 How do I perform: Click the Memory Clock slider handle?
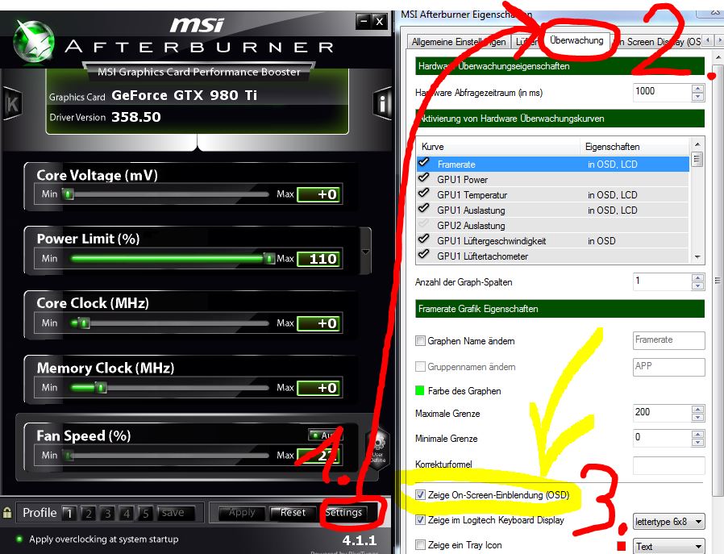(x=101, y=388)
